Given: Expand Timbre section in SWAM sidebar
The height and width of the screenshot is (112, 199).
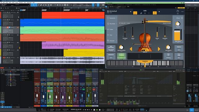Looking at the screenshot, I should tap(112, 30).
